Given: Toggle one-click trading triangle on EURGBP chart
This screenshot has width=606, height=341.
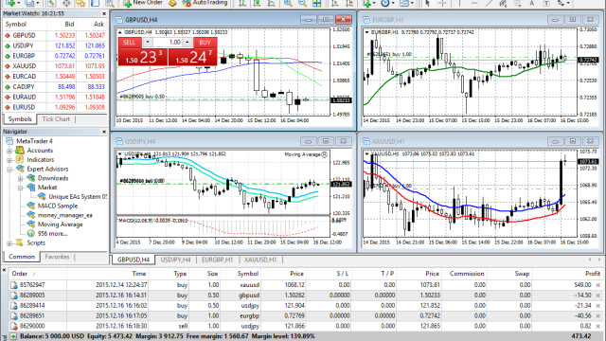Looking at the screenshot, I should (366, 32).
